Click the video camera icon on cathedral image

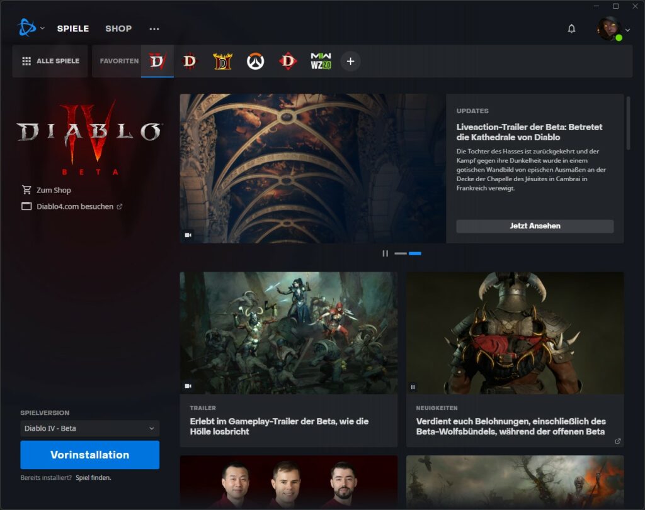point(188,235)
